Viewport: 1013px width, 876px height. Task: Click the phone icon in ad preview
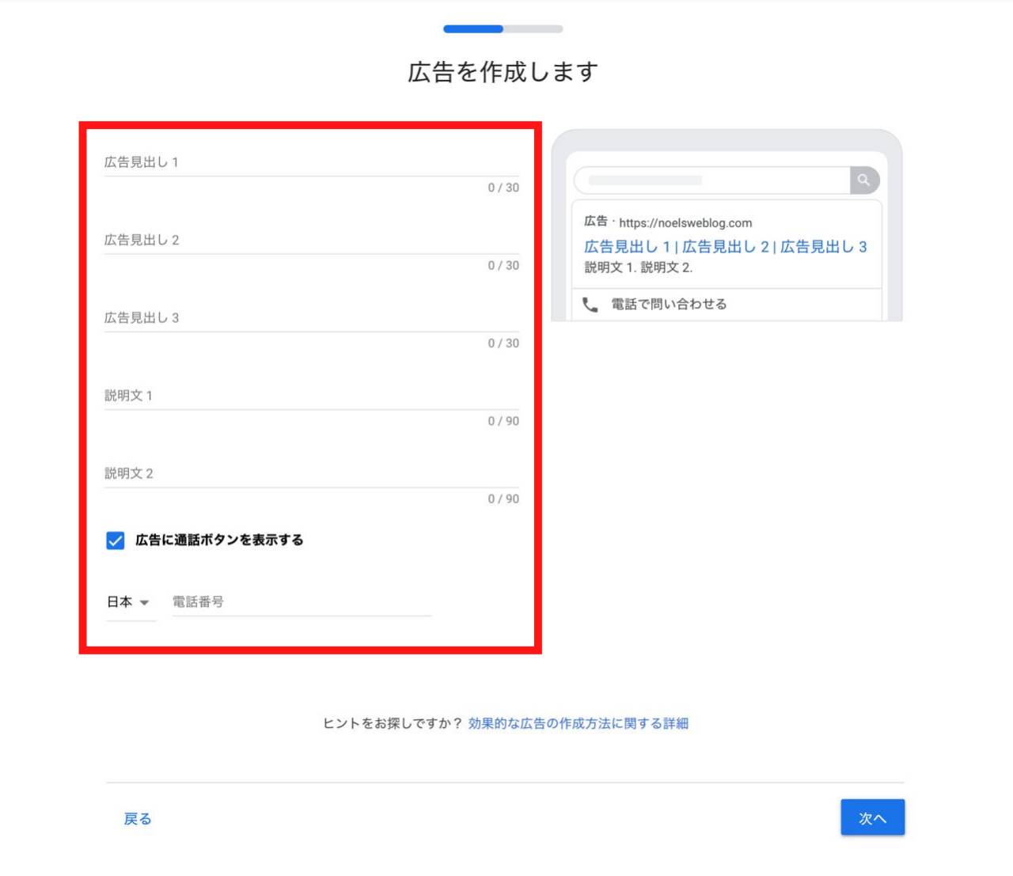[590, 305]
